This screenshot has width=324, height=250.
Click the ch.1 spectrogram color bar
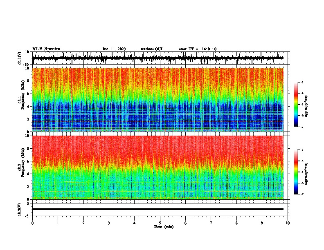pos(296,105)
